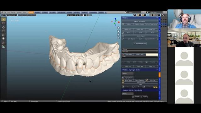This screenshot has height=113, width=201.
Task: Select the orange highlighted vertical sidebar tab
Action: pos(160,75)
